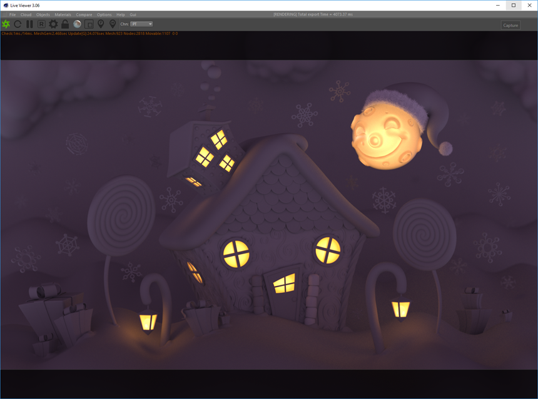Screen dimensions: 538x399
Task: Toggle the resolution lock padlock icon
Action: click(65, 24)
